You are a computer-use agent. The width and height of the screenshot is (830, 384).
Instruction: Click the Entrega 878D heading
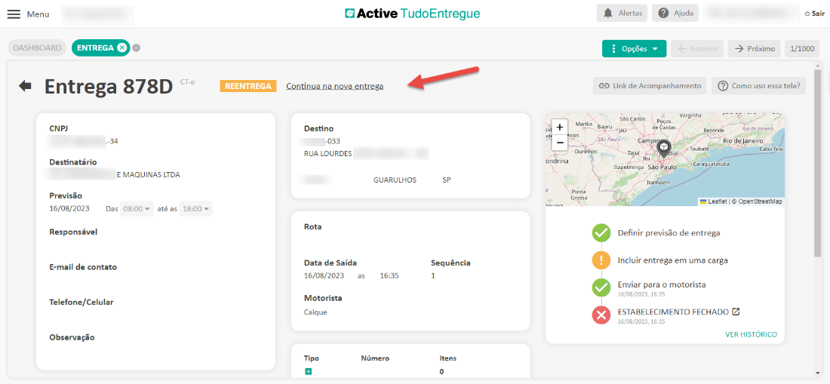[x=109, y=86]
